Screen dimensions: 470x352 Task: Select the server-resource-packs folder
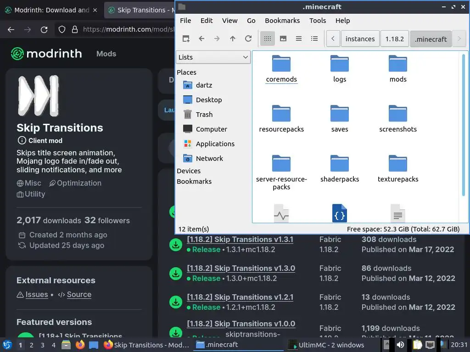[x=281, y=172]
